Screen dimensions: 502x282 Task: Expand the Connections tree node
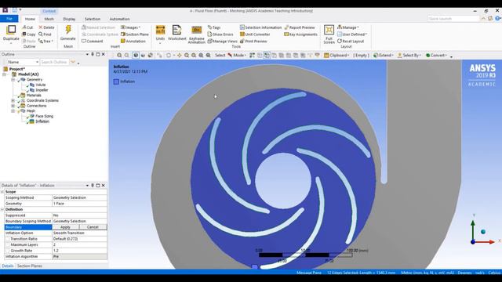coord(13,106)
